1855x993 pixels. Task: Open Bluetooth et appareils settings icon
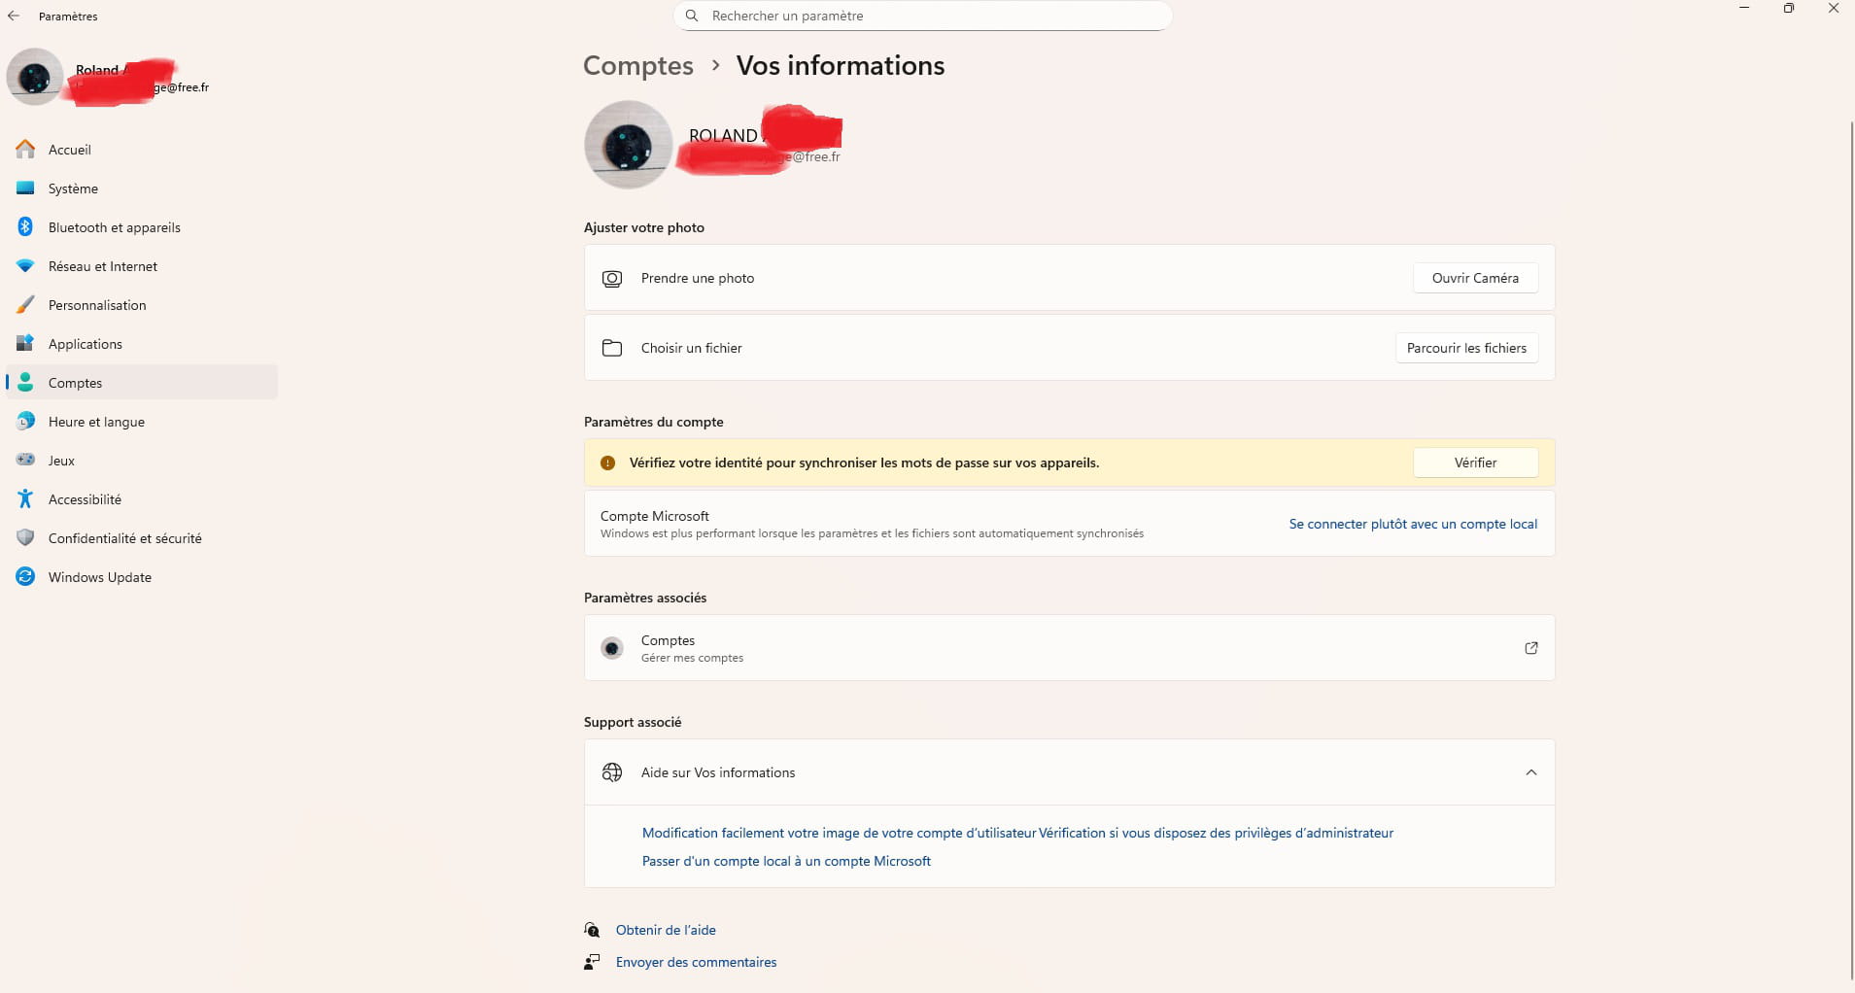[x=25, y=226]
